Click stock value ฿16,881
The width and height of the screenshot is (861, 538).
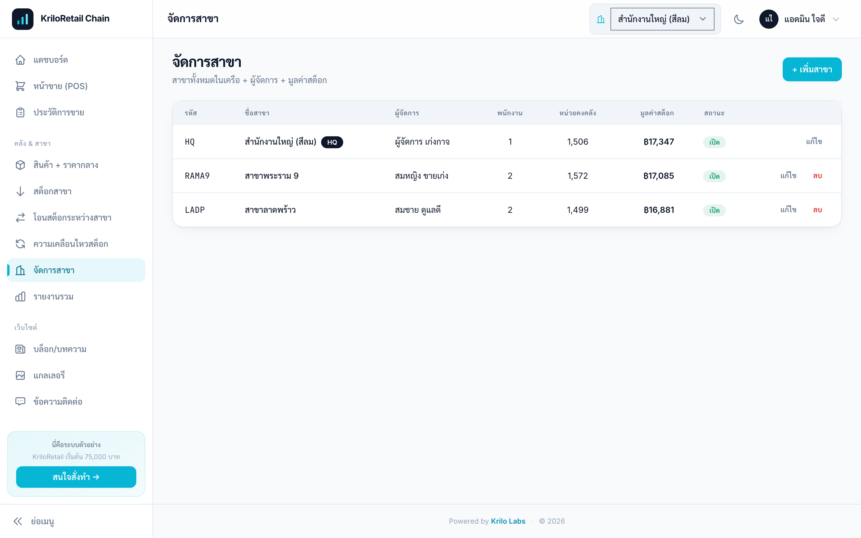coord(659,210)
